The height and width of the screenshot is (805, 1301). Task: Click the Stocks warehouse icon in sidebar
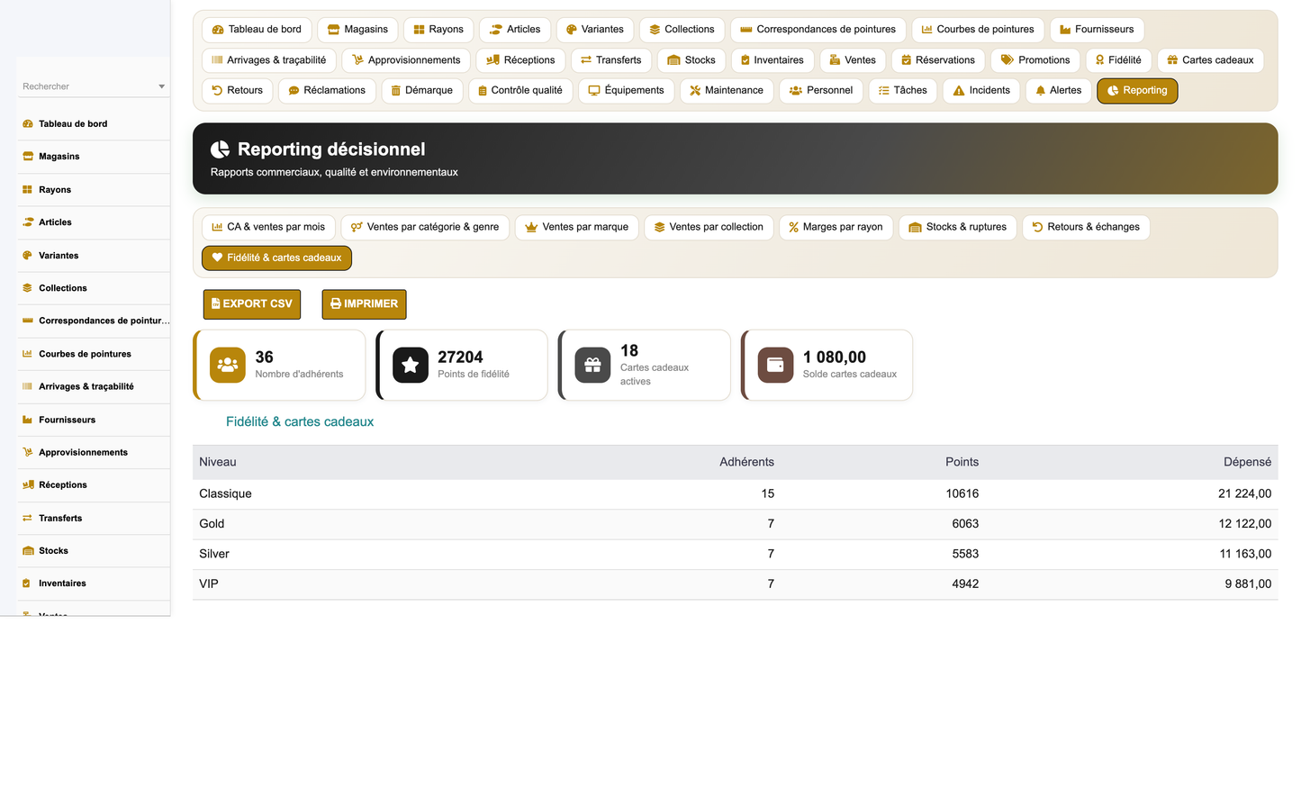[27, 551]
